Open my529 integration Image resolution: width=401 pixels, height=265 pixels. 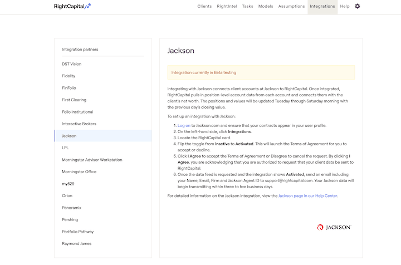click(103, 184)
